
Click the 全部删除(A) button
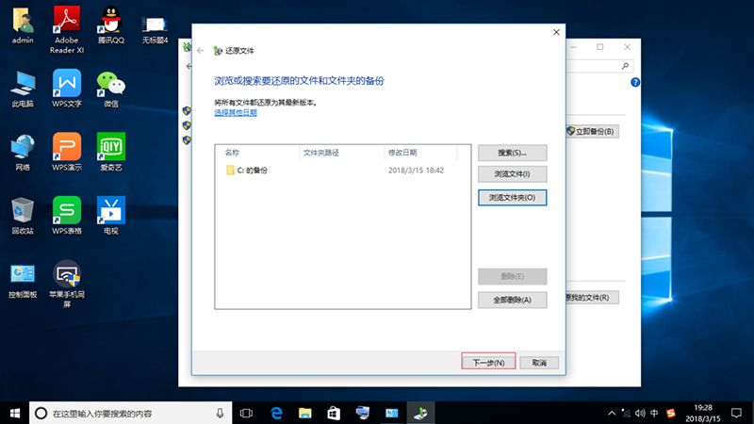(512, 300)
